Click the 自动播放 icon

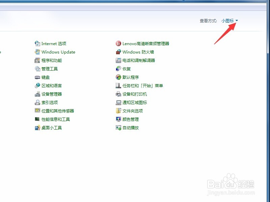point(118,128)
